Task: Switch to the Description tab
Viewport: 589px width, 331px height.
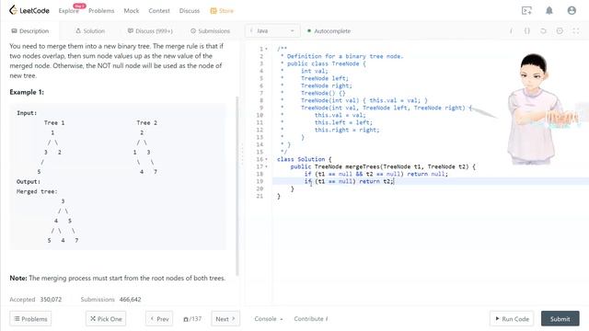Action: point(30,31)
